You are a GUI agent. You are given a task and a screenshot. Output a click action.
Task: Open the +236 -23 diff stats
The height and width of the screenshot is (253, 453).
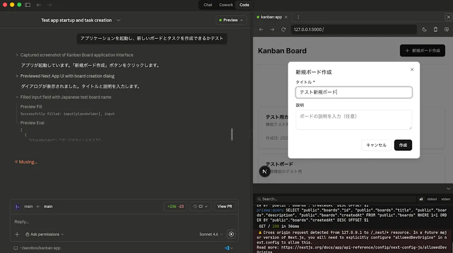(x=176, y=207)
